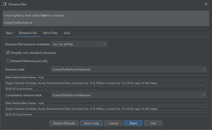Select the Rename Files tab
The image size is (212, 130).
coord(28,33)
